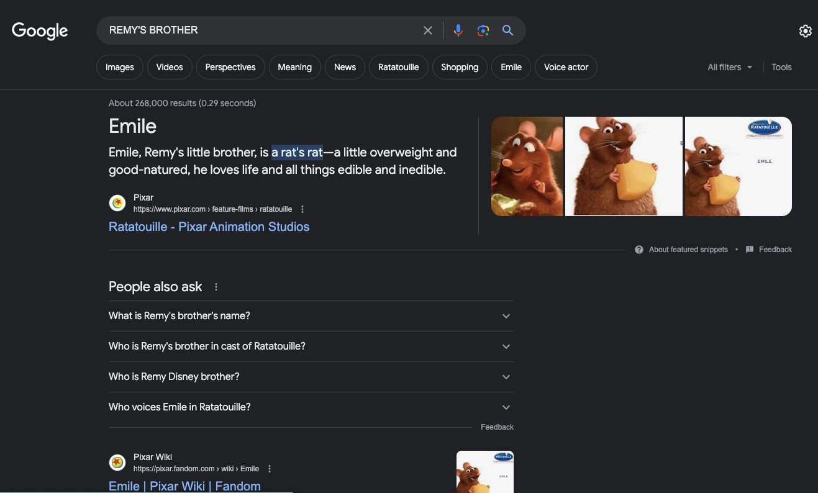Open Emile Pixar Wiki Fandom link
818x493 pixels.
point(184,486)
